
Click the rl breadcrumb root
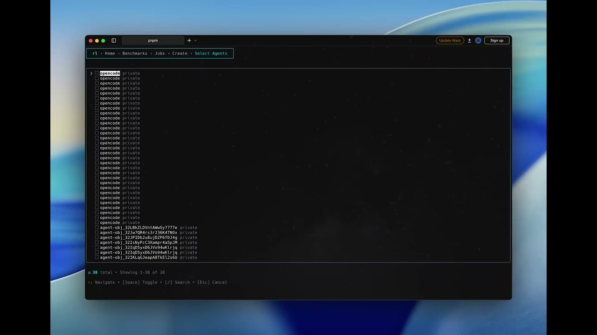95,54
